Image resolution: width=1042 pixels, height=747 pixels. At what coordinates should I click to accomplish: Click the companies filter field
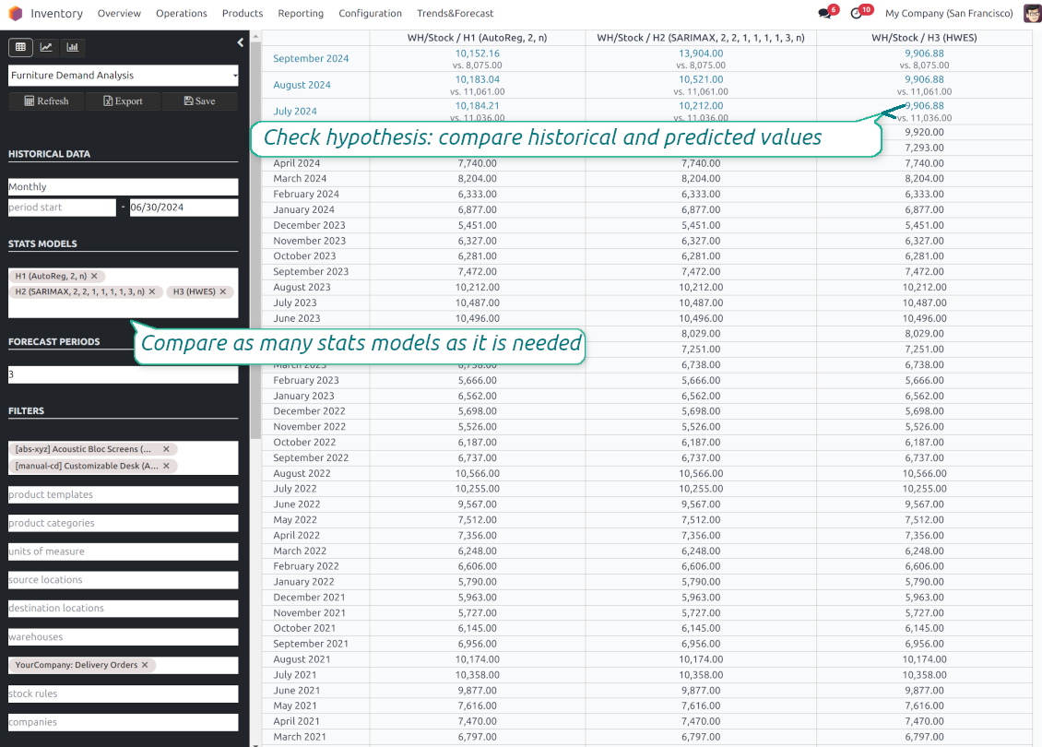[123, 722]
